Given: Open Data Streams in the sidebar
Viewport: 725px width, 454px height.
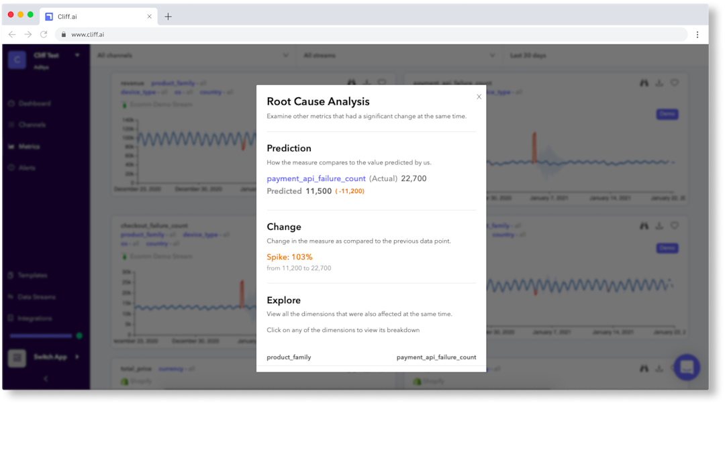Looking at the screenshot, I should click(x=36, y=297).
